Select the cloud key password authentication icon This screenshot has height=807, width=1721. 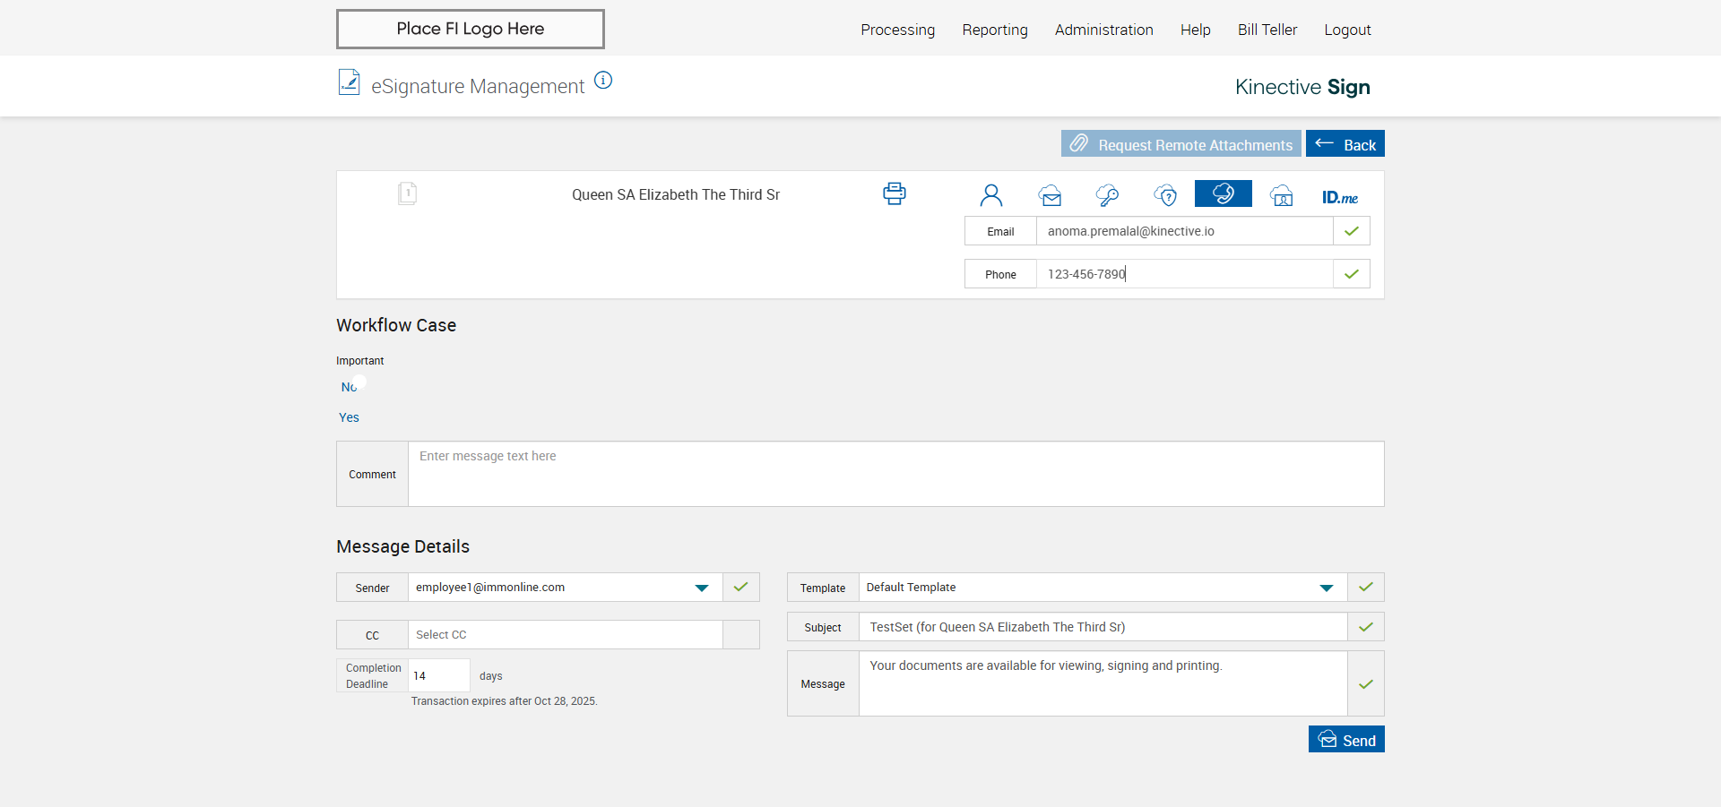click(1107, 195)
